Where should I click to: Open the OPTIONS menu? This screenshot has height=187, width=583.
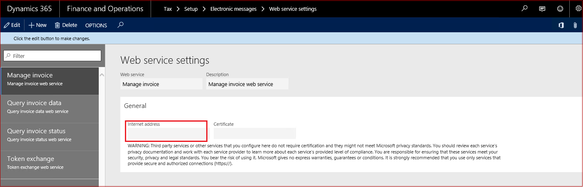96,25
